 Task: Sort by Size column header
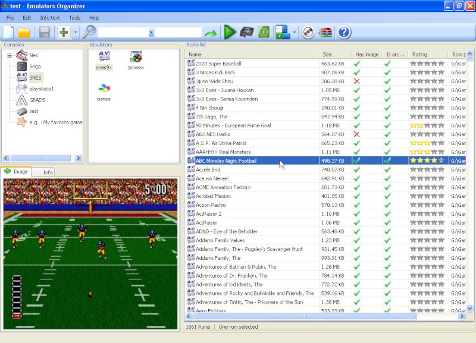point(335,54)
